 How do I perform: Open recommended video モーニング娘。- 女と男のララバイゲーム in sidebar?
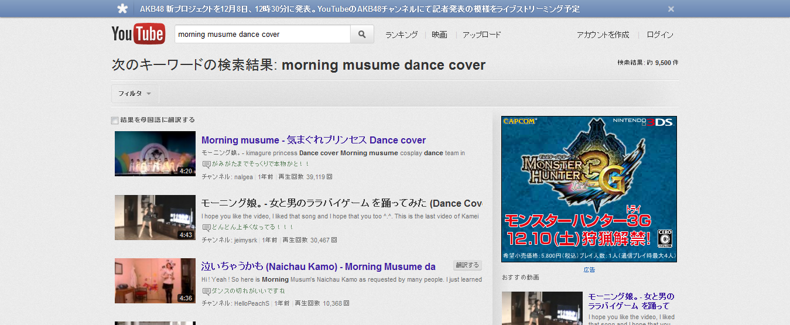pyautogui.click(x=631, y=301)
